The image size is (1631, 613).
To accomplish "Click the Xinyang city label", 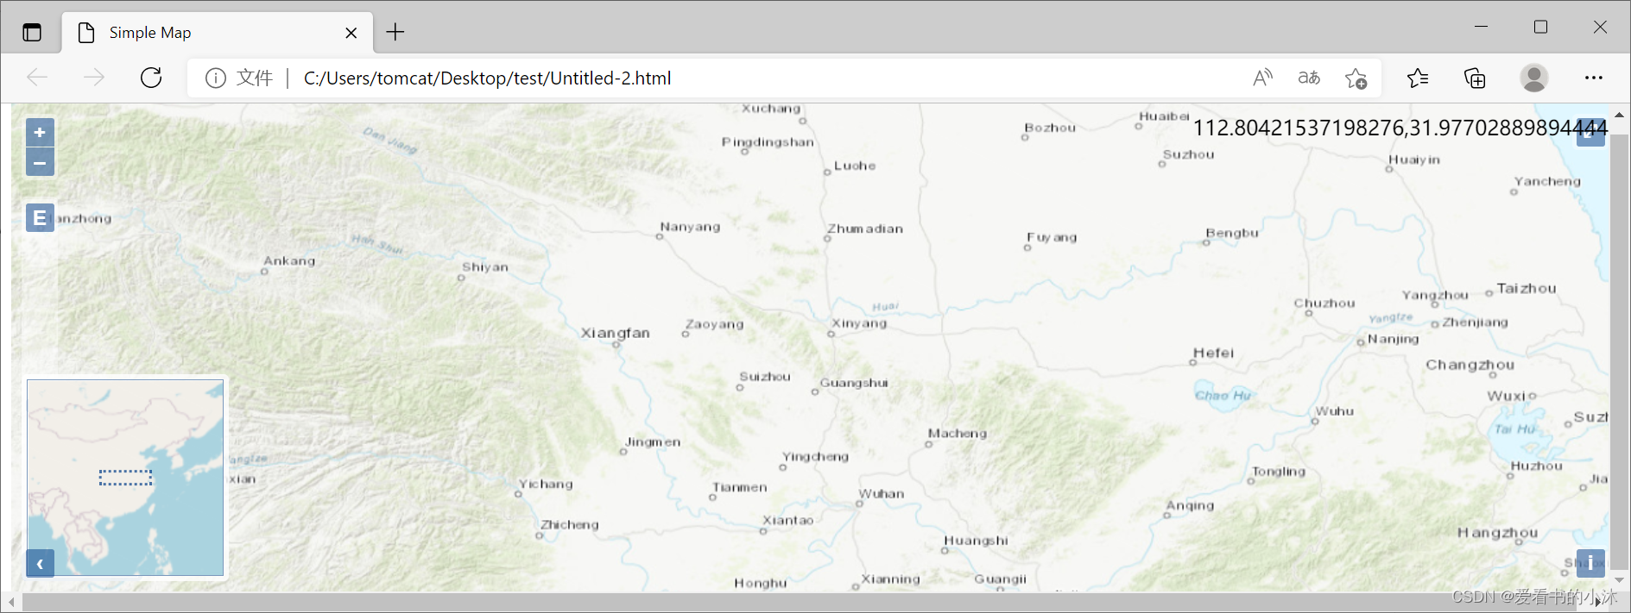I will [858, 323].
